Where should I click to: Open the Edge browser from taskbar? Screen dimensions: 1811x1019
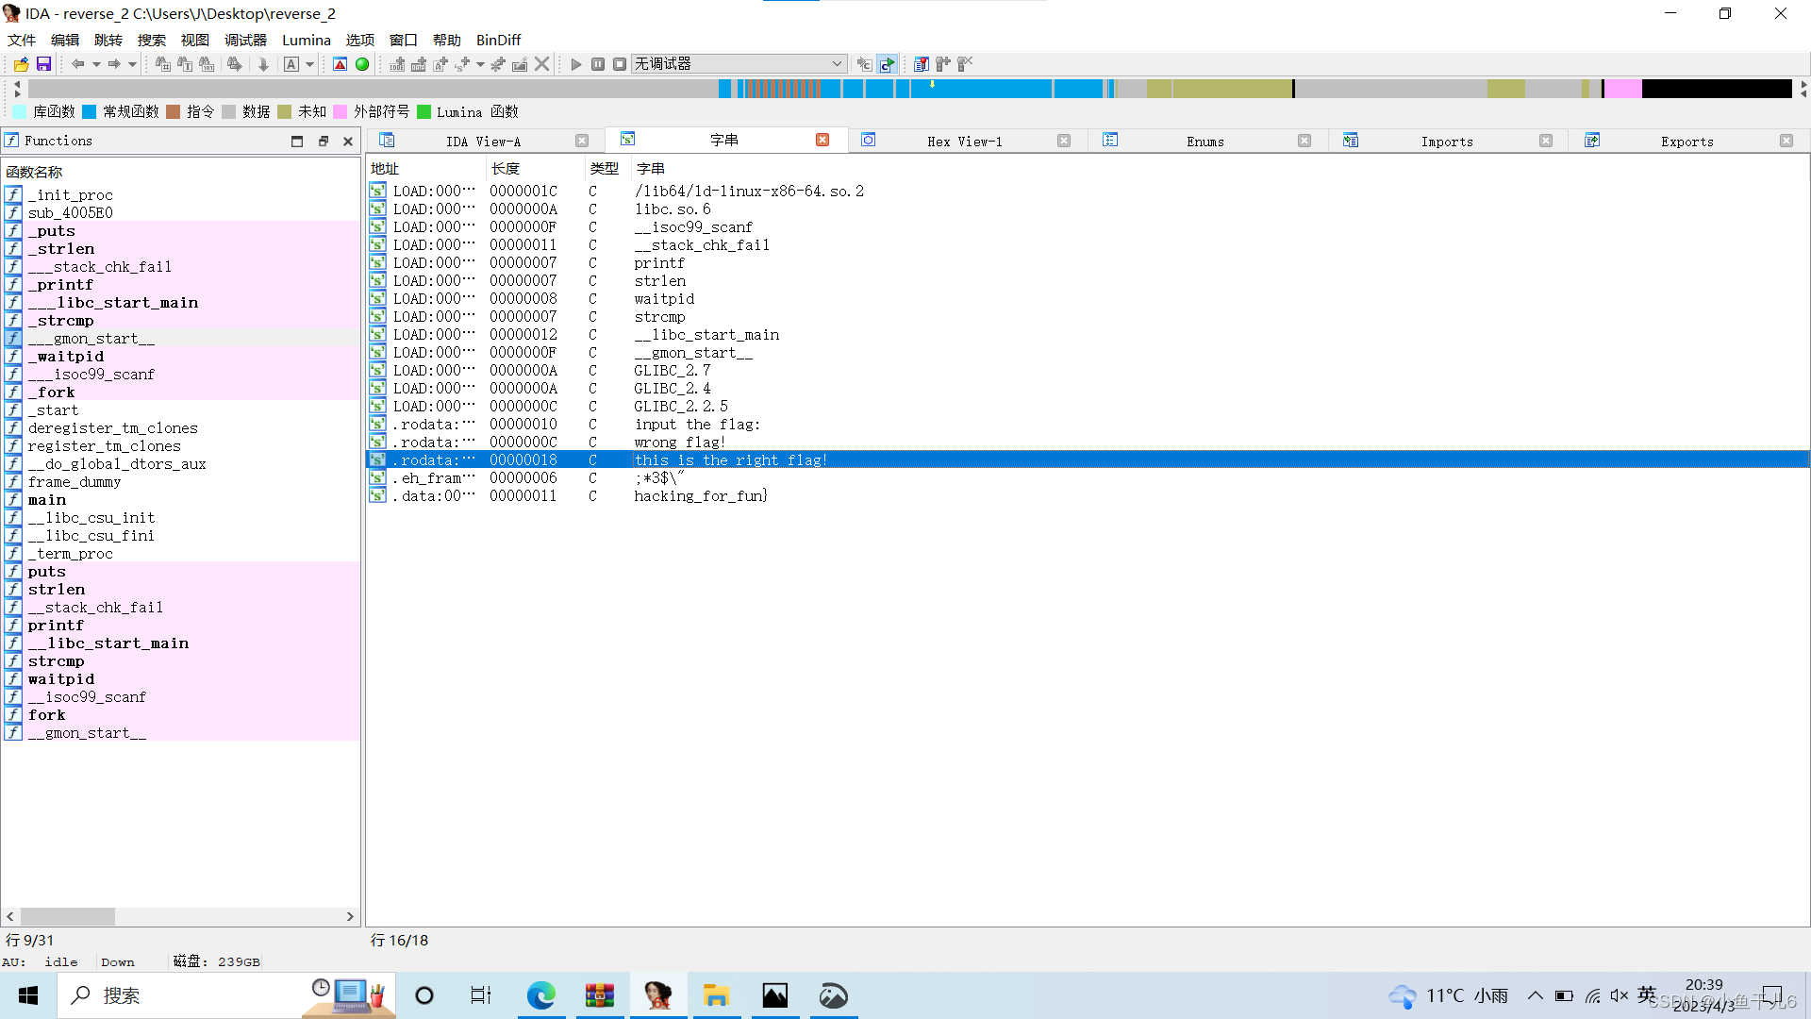pos(540,995)
